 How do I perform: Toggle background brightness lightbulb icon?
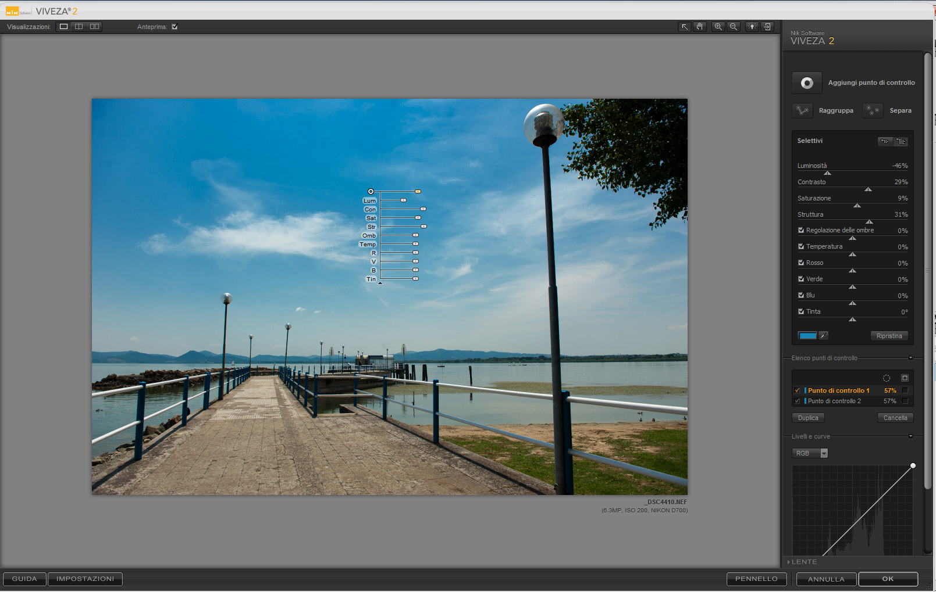pyautogui.click(x=752, y=27)
